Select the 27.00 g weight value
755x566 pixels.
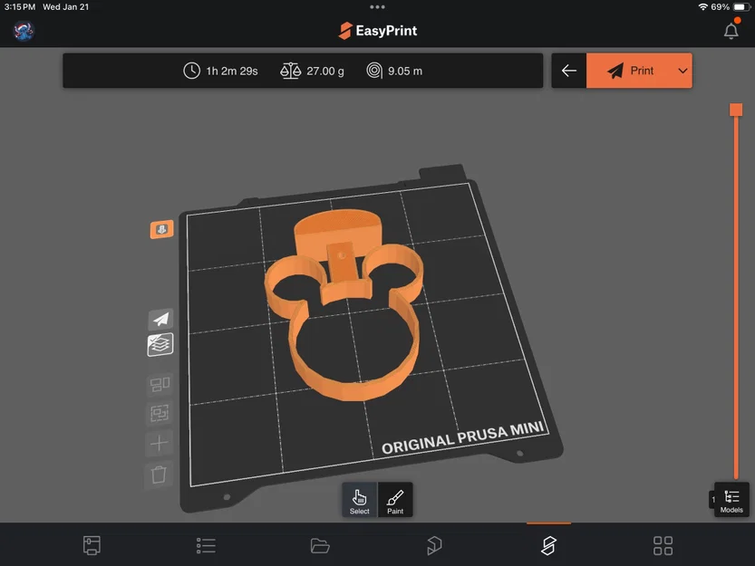(x=325, y=72)
